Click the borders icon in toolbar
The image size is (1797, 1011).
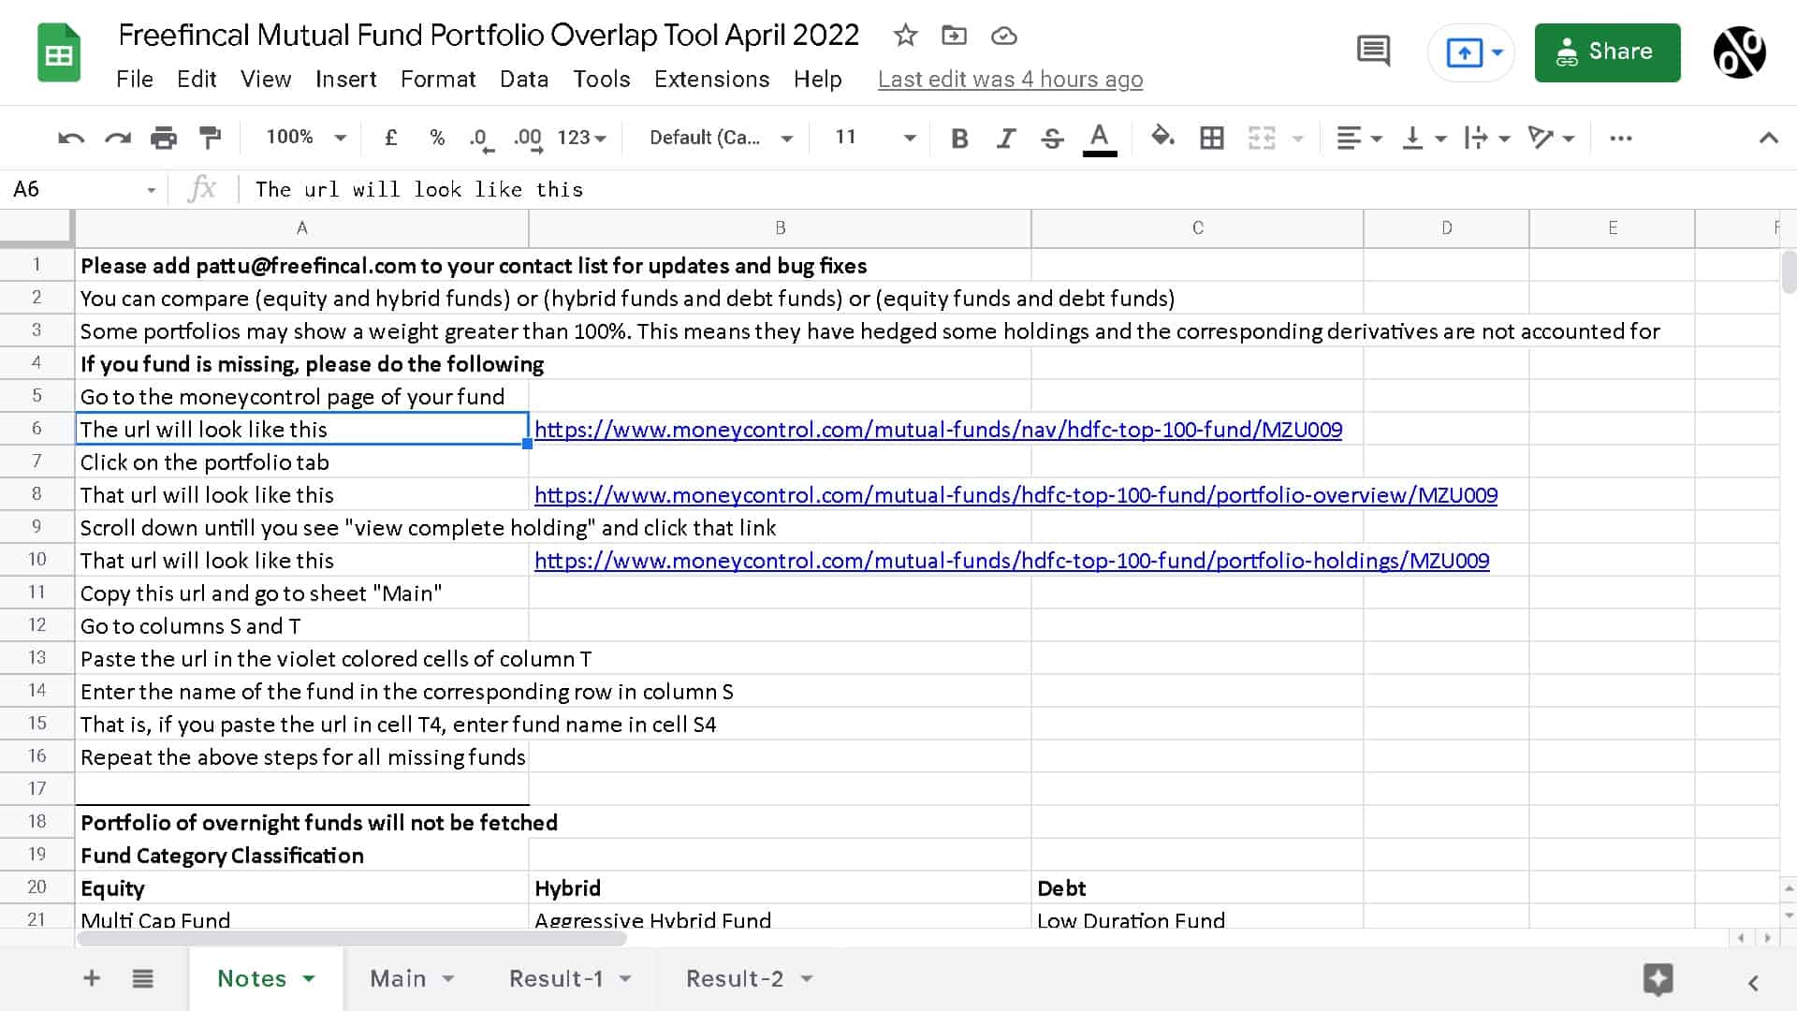pyautogui.click(x=1213, y=137)
